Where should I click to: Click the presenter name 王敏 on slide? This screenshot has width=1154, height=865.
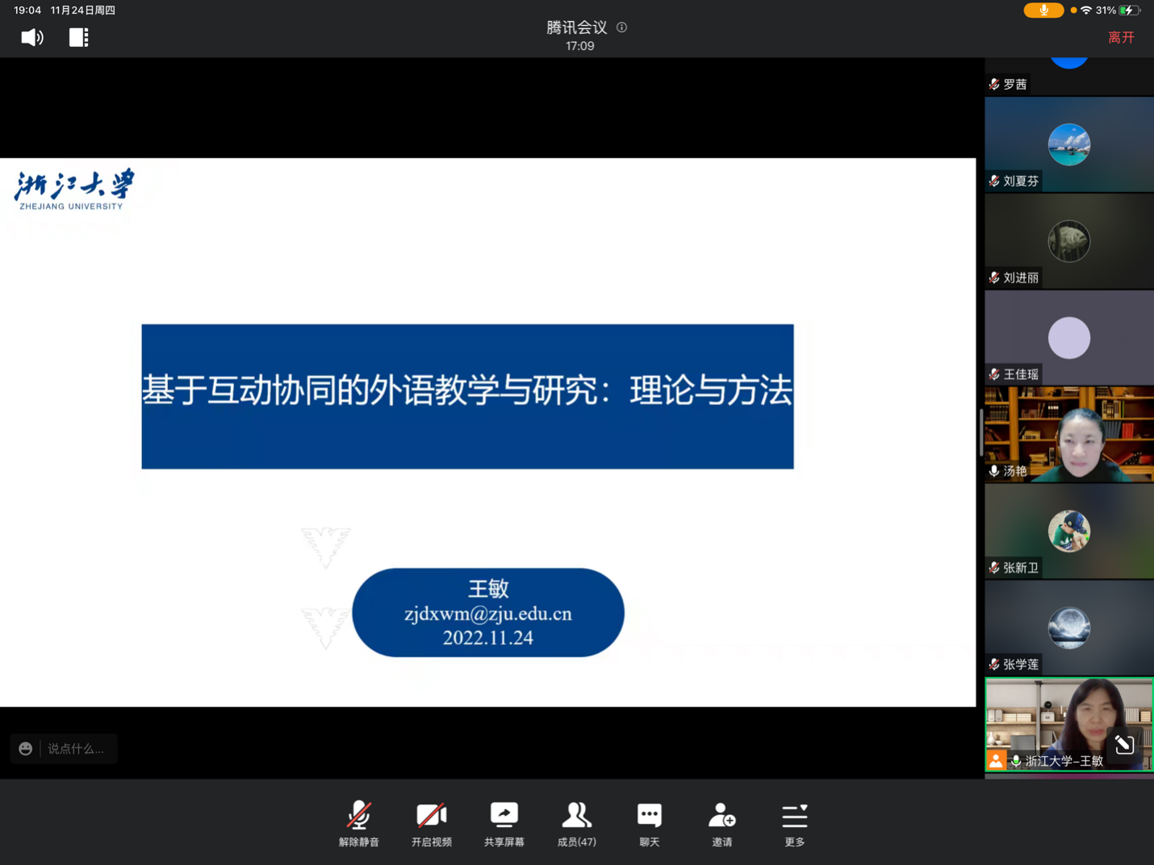coord(488,588)
